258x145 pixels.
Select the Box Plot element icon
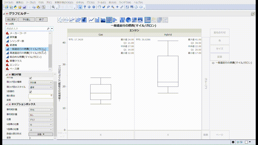coord(109,20)
